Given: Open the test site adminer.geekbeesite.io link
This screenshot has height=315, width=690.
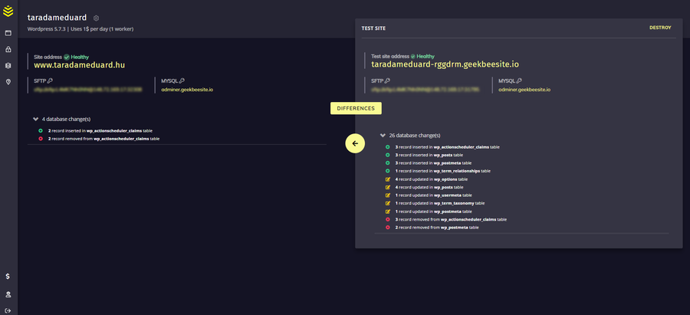Looking at the screenshot, I should (x=524, y=90).
